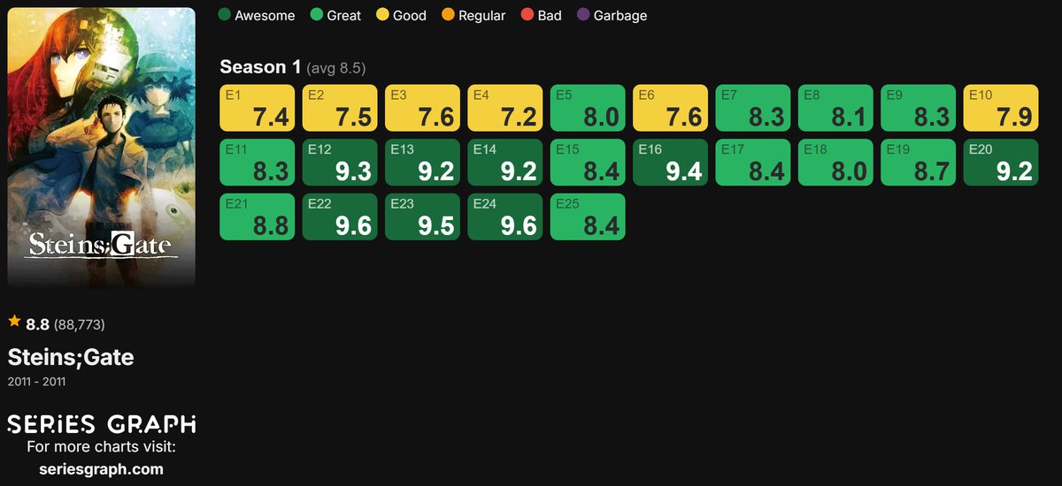
Task: Open episode E10 rated 7.9
Action: [x=1002, y=108]
